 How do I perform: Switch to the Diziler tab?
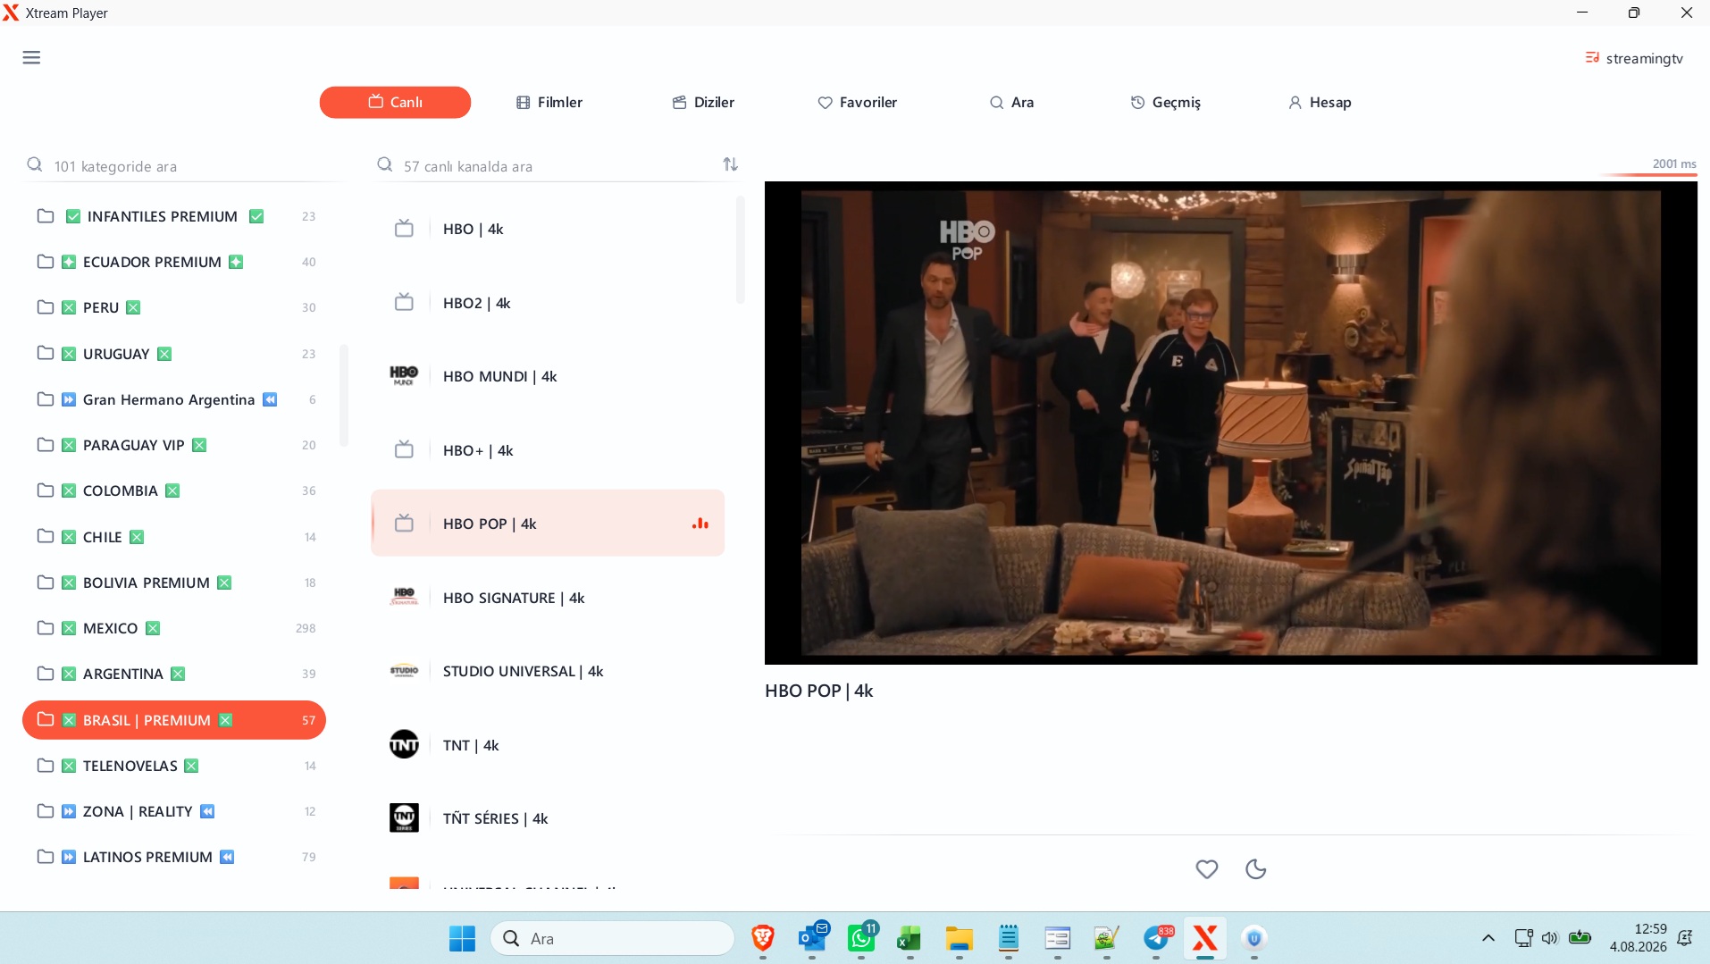[x=703, y=102]
